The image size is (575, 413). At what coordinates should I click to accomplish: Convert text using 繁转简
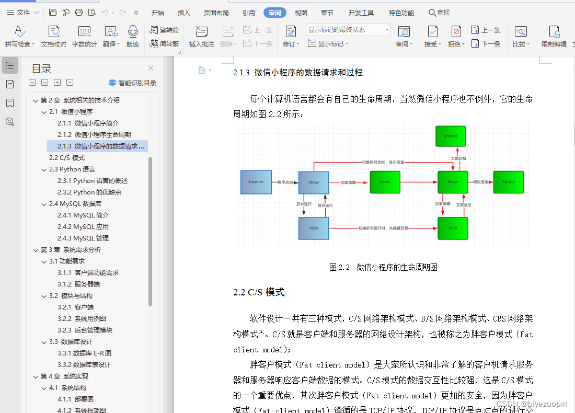165,30
